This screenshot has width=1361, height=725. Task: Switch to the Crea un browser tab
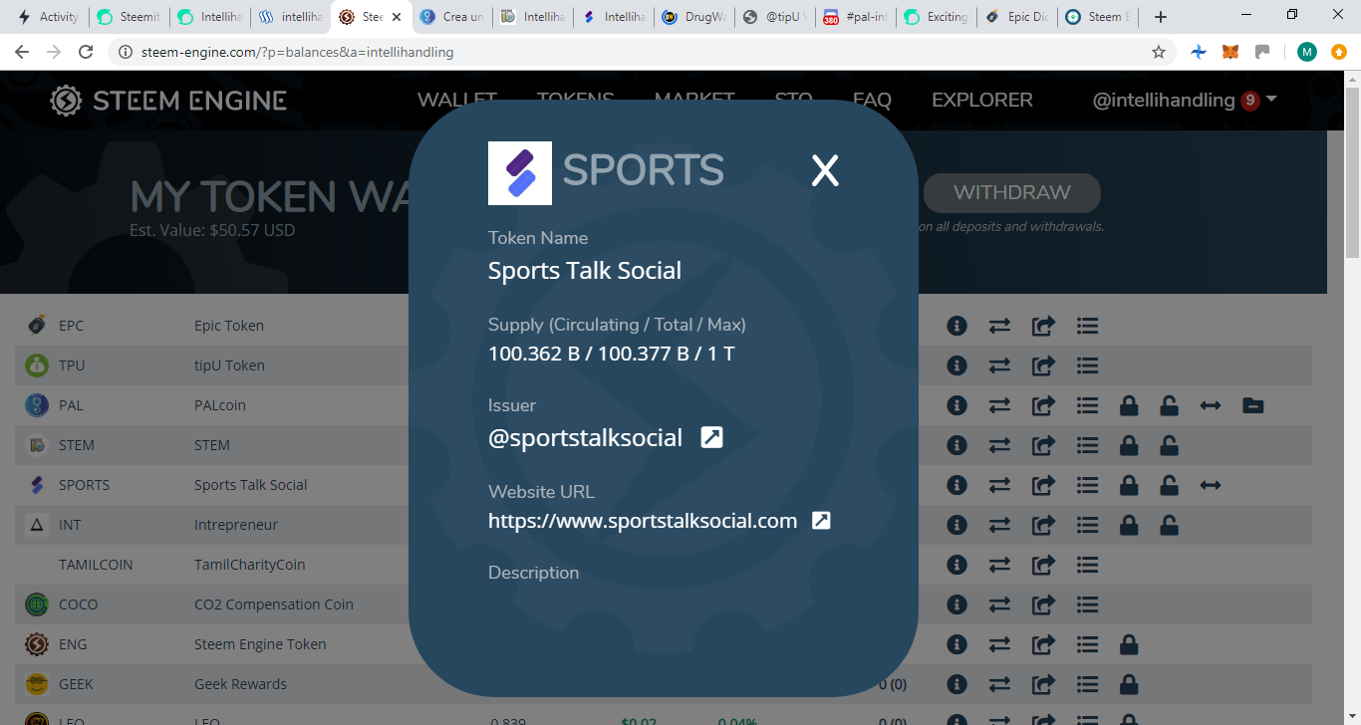453,17
